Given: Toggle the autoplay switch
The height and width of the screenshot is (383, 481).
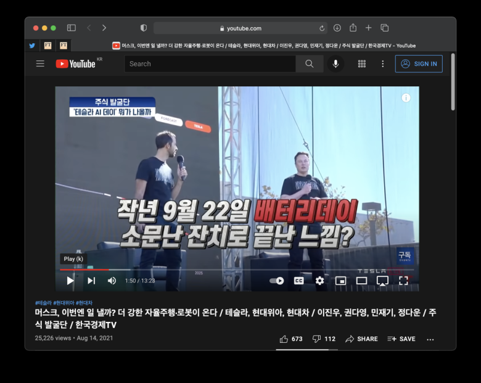Looking at the screenshot, I should 277,281.
